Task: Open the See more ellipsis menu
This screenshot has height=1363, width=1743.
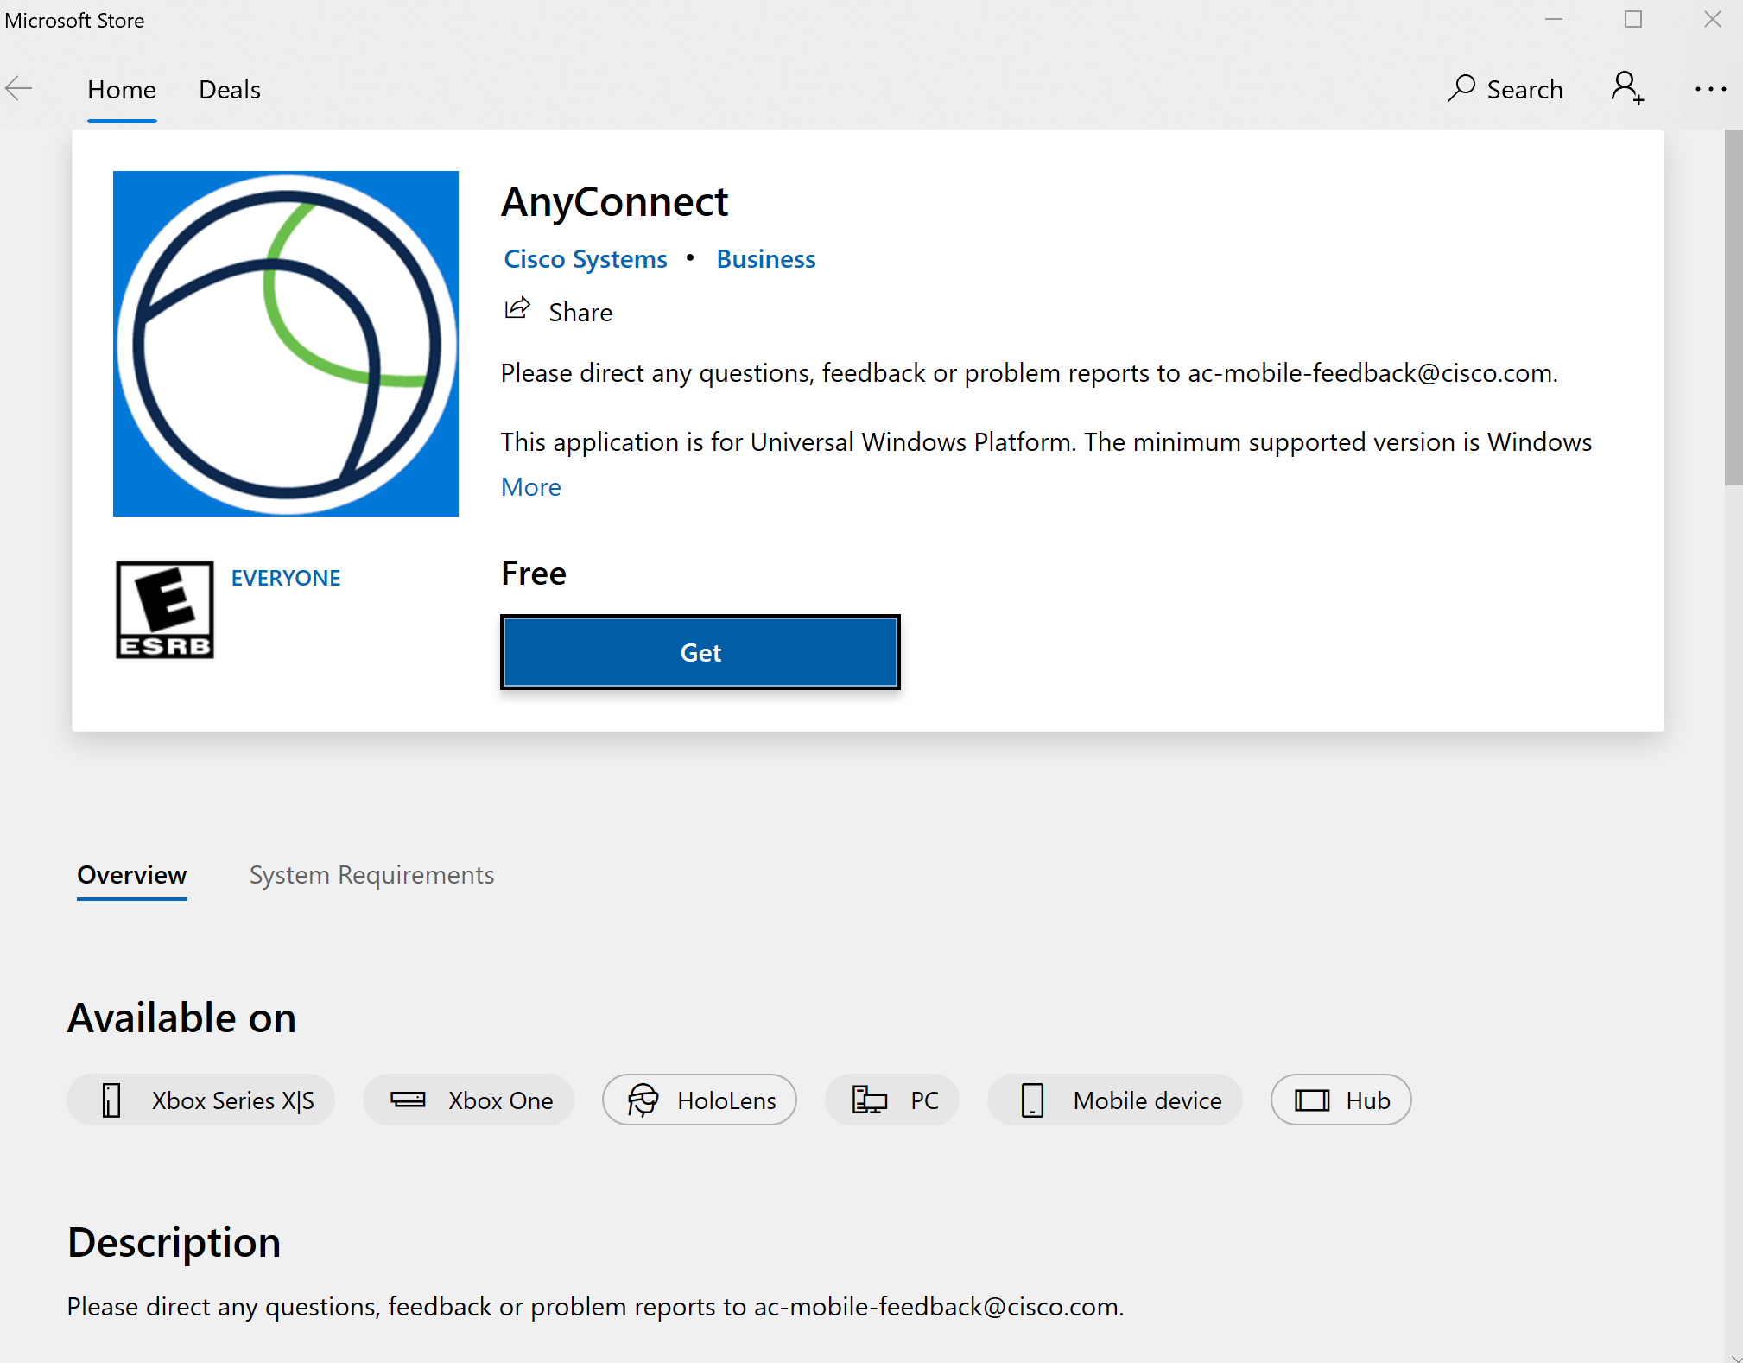Action: pos(1711,89)
